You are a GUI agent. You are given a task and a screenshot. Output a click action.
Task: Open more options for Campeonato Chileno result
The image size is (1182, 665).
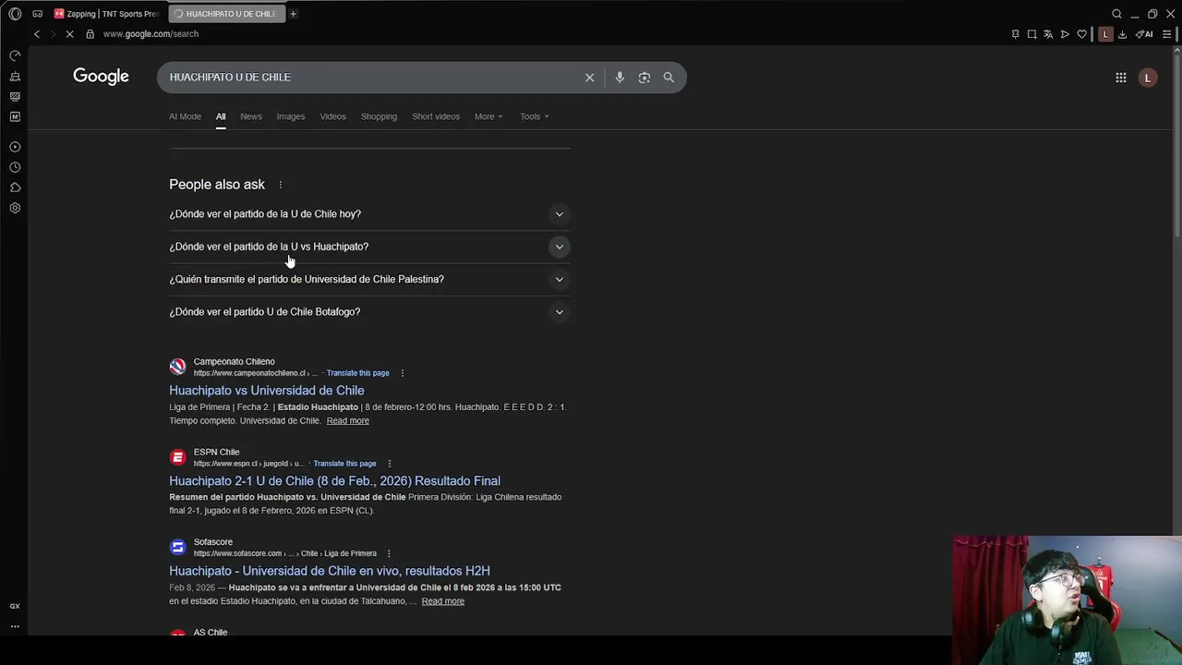pyautogui.click(x=402, y=373)
